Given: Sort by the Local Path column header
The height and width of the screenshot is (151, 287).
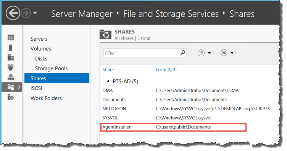Looking at the screenshot, I should [166, 70].
